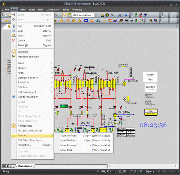Click the Grid for all objects icon
Viewport: 180px width, 175px height.
click(x=14, y=97)
